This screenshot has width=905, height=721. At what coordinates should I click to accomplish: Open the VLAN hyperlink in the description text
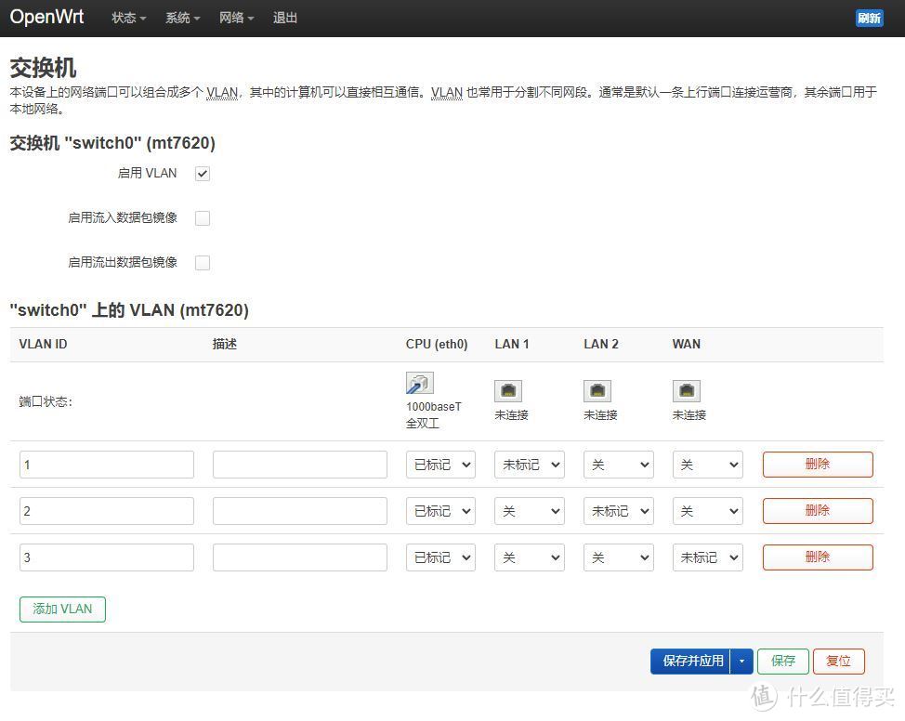pos(221,93)
